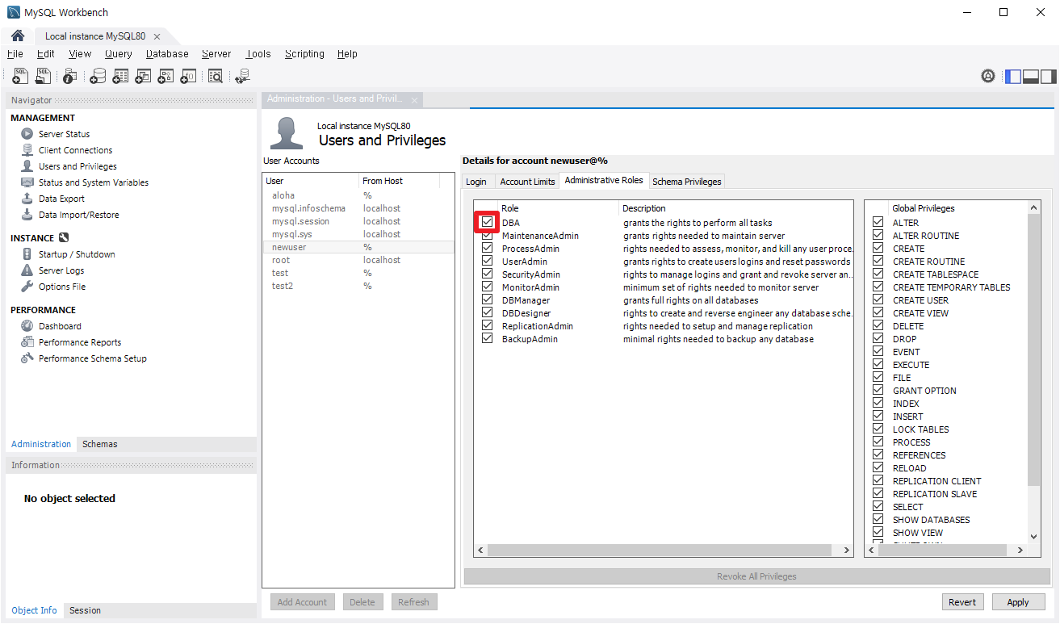
Task: Create a new function icon
Action: click(x=188, y=76)
